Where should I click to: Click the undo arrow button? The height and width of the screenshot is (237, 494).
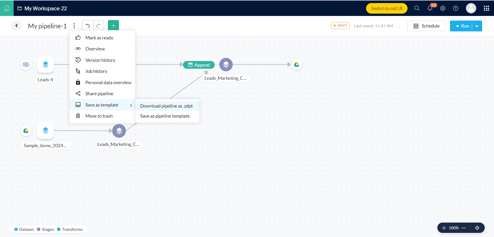point(88,26)
